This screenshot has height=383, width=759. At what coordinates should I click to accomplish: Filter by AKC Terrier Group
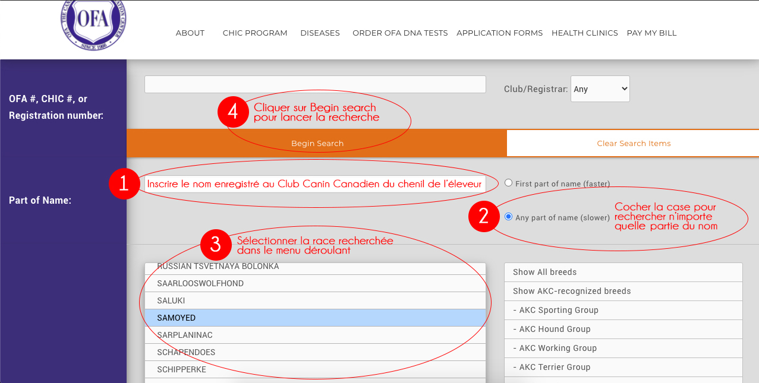tap(623, 367)
